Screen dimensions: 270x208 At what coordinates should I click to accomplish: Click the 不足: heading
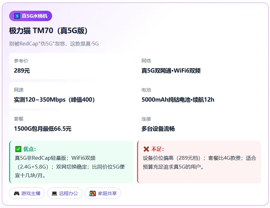tap(158, 149)
